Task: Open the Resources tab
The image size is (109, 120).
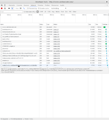Action: (55, 5)
